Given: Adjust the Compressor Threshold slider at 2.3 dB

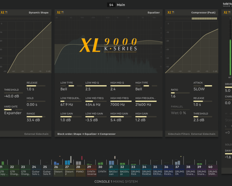Looking at the screenshot, I should pos(203,117).
